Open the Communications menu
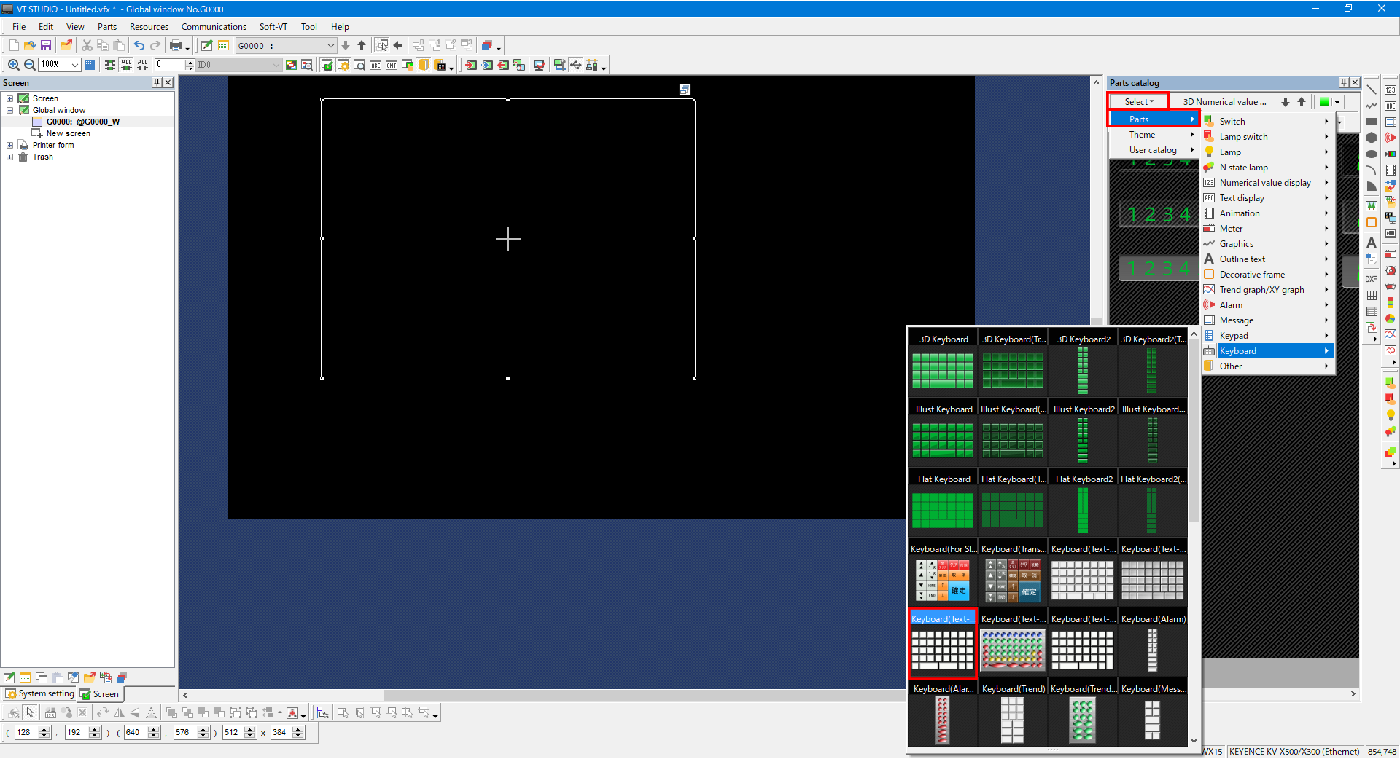 pyautogui.click(x=214, y=27)
